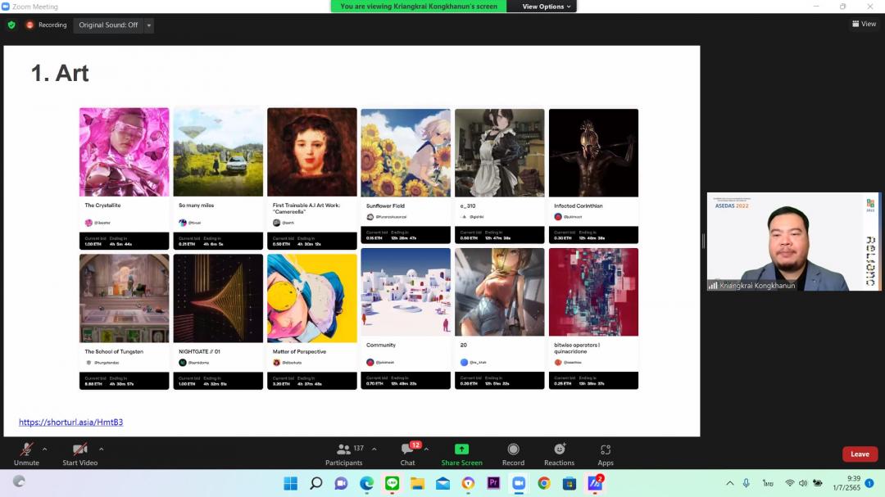This screenshot has width=885, height=497.
Task: Click the green encryption shield icon
Action: click(11, 25)
